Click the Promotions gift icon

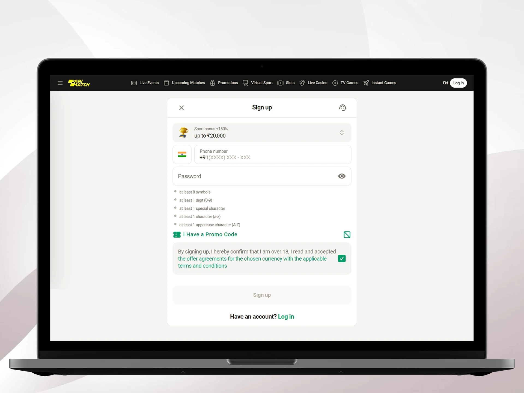click(213, 83)
